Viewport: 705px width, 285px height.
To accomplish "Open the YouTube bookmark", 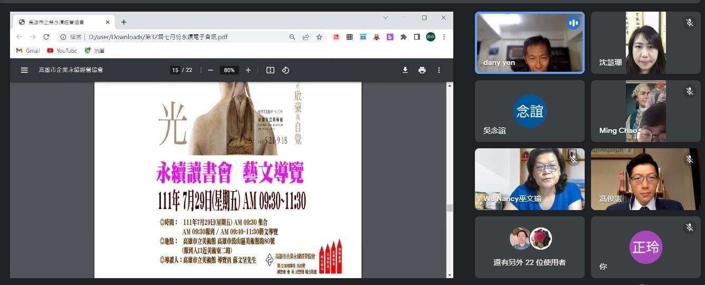I will pyautogui.click(x=62, y=51).
